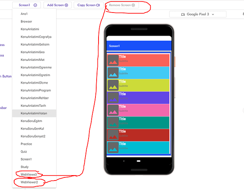Screen dimensions: 244x190
Task: Click the blue Screen1 title bar in preview
Action: click(x=139, y=46)
